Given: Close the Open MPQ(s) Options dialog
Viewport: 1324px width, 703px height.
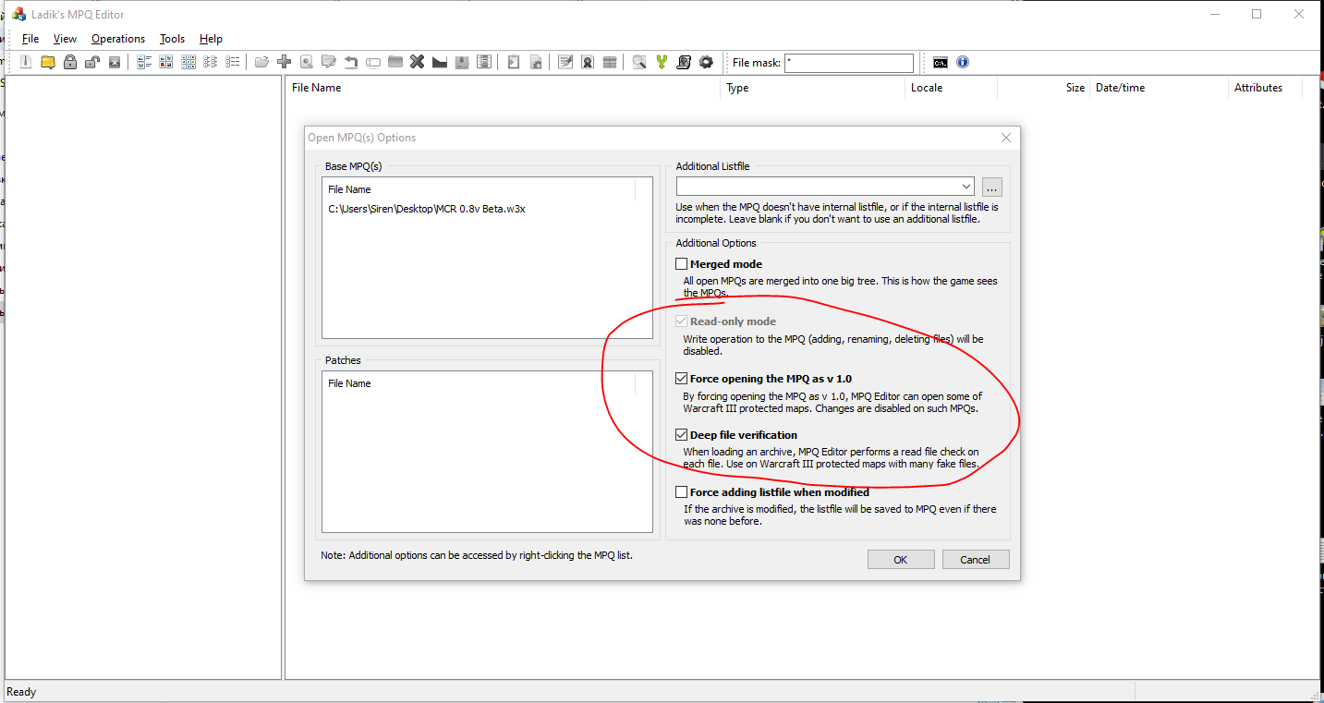Looking at the screenshot, I should tap(1006, 138).
